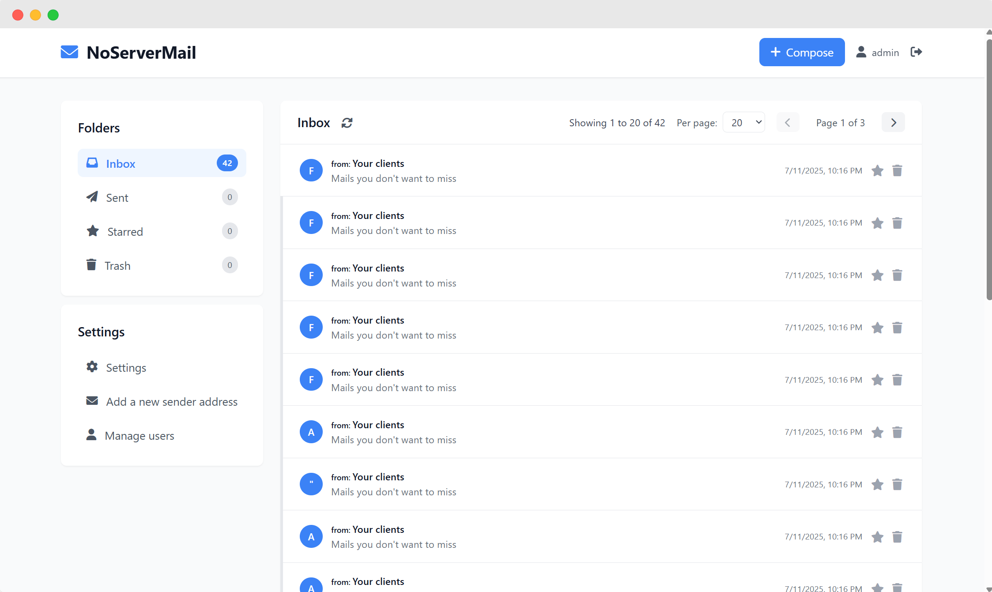This screenshot has height=592, width=992.
Task: Open the first email from Your clients
Action: pyautogui.click(x=601, y=170)
